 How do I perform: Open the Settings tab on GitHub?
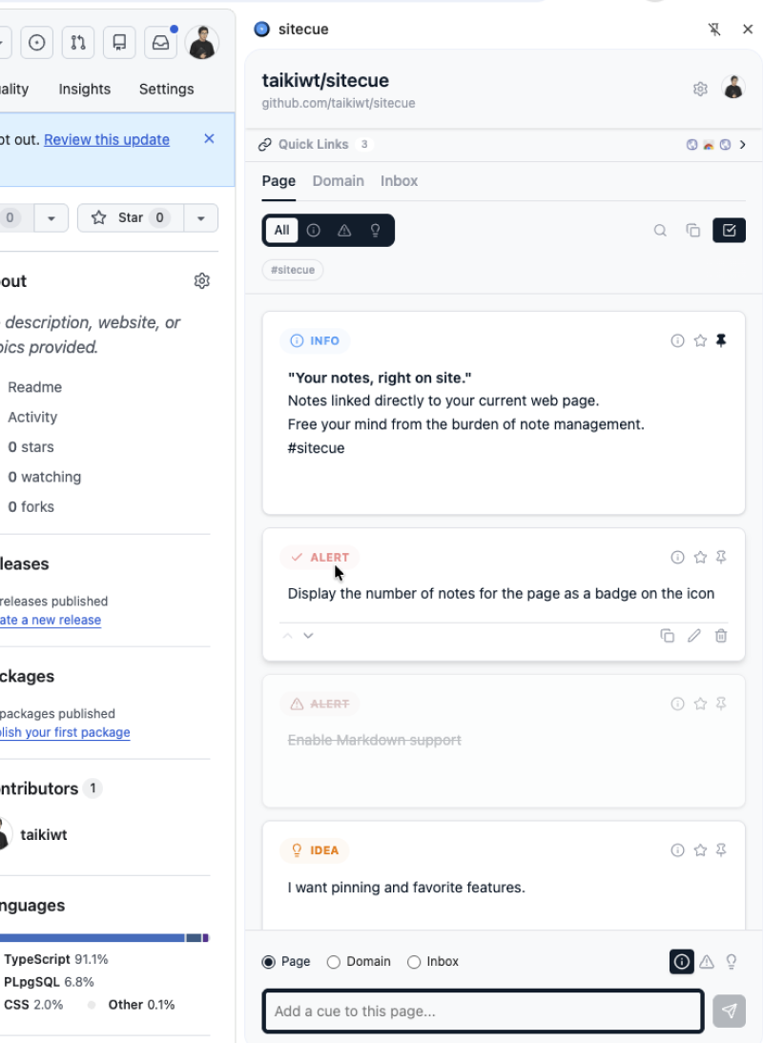pos(166,89)
